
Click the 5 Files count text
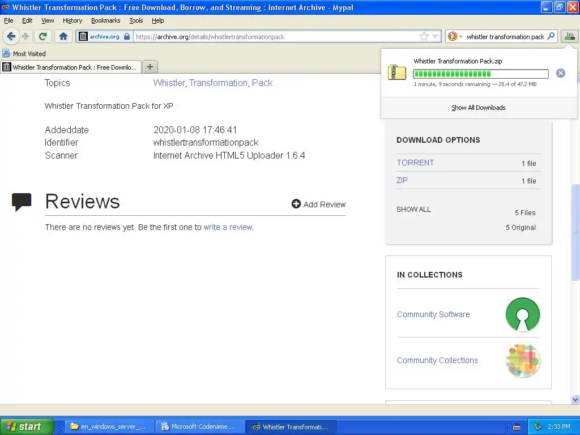(525, 213)
